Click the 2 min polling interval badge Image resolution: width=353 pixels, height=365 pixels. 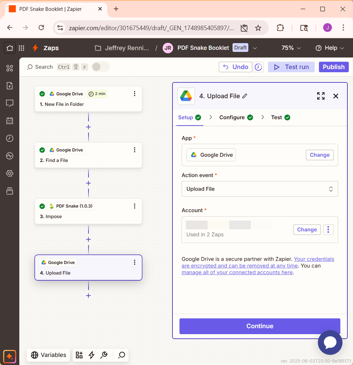[x=97, y=94]
